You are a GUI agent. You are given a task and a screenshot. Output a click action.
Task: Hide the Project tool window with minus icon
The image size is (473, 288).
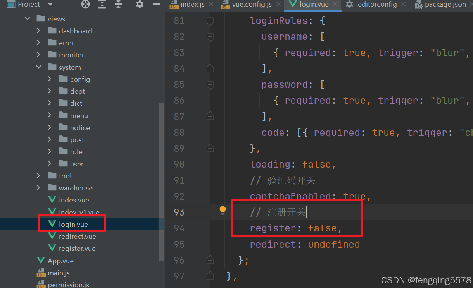click(x=157, y=5)
